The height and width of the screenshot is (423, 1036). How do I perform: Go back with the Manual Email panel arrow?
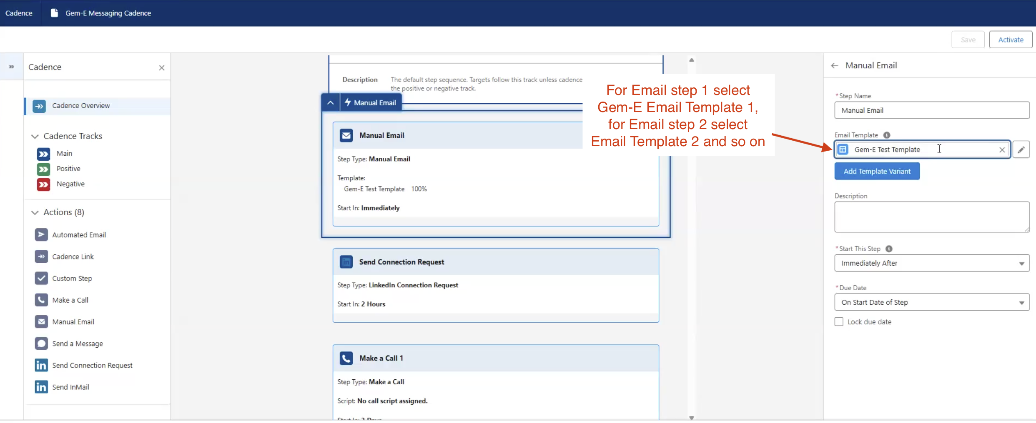pyautogui.click(x=835, y=65)
